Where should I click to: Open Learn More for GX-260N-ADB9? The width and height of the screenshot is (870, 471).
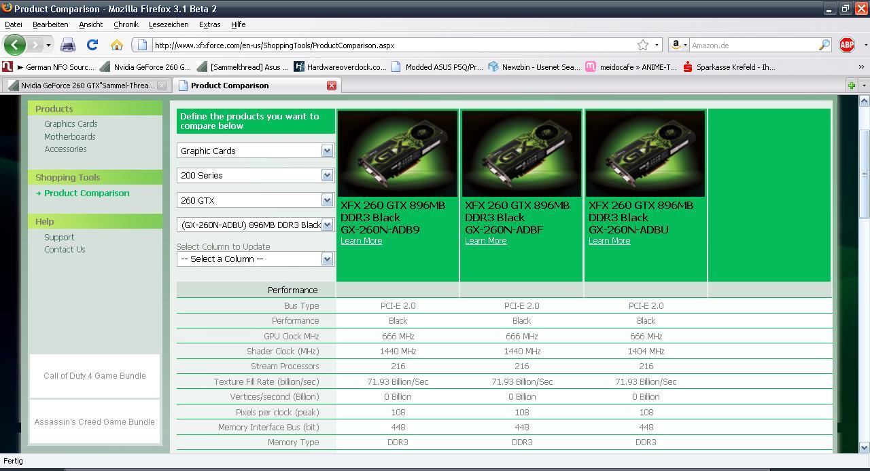361,241
